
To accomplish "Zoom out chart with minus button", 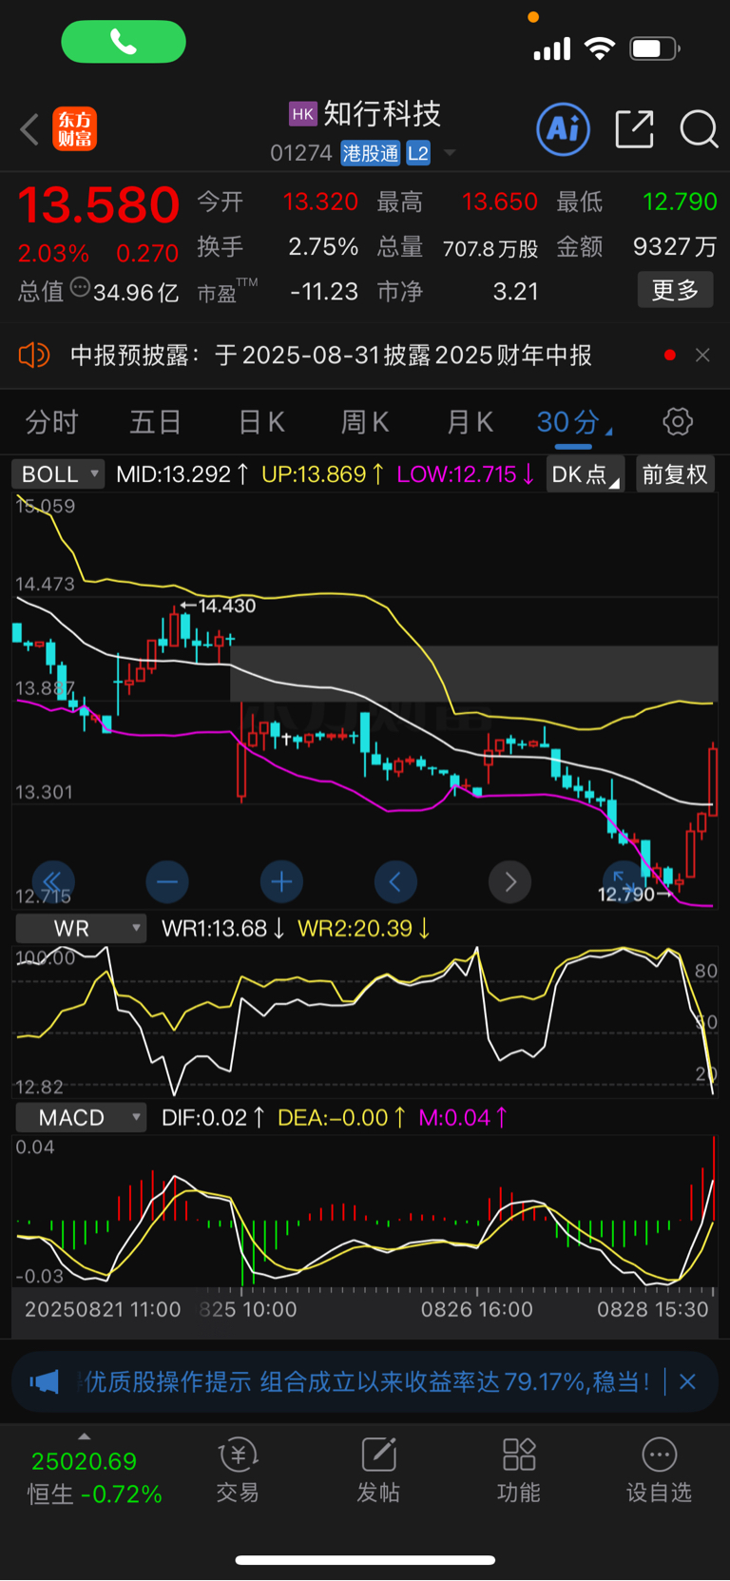I will tap(167, 882).
